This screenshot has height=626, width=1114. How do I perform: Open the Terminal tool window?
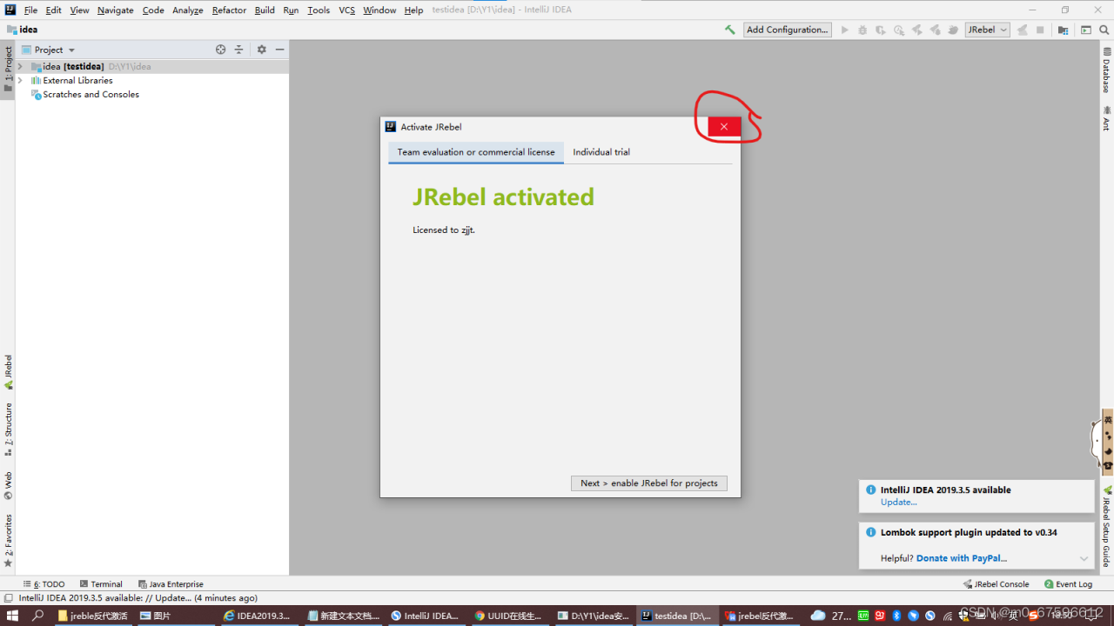click(100, 584)
